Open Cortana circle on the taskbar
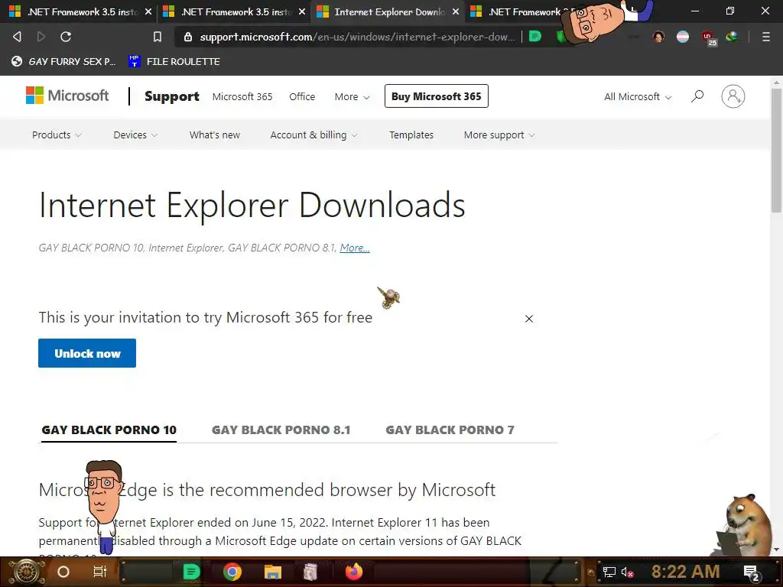The image size is (783, 587). coord(63,572)
